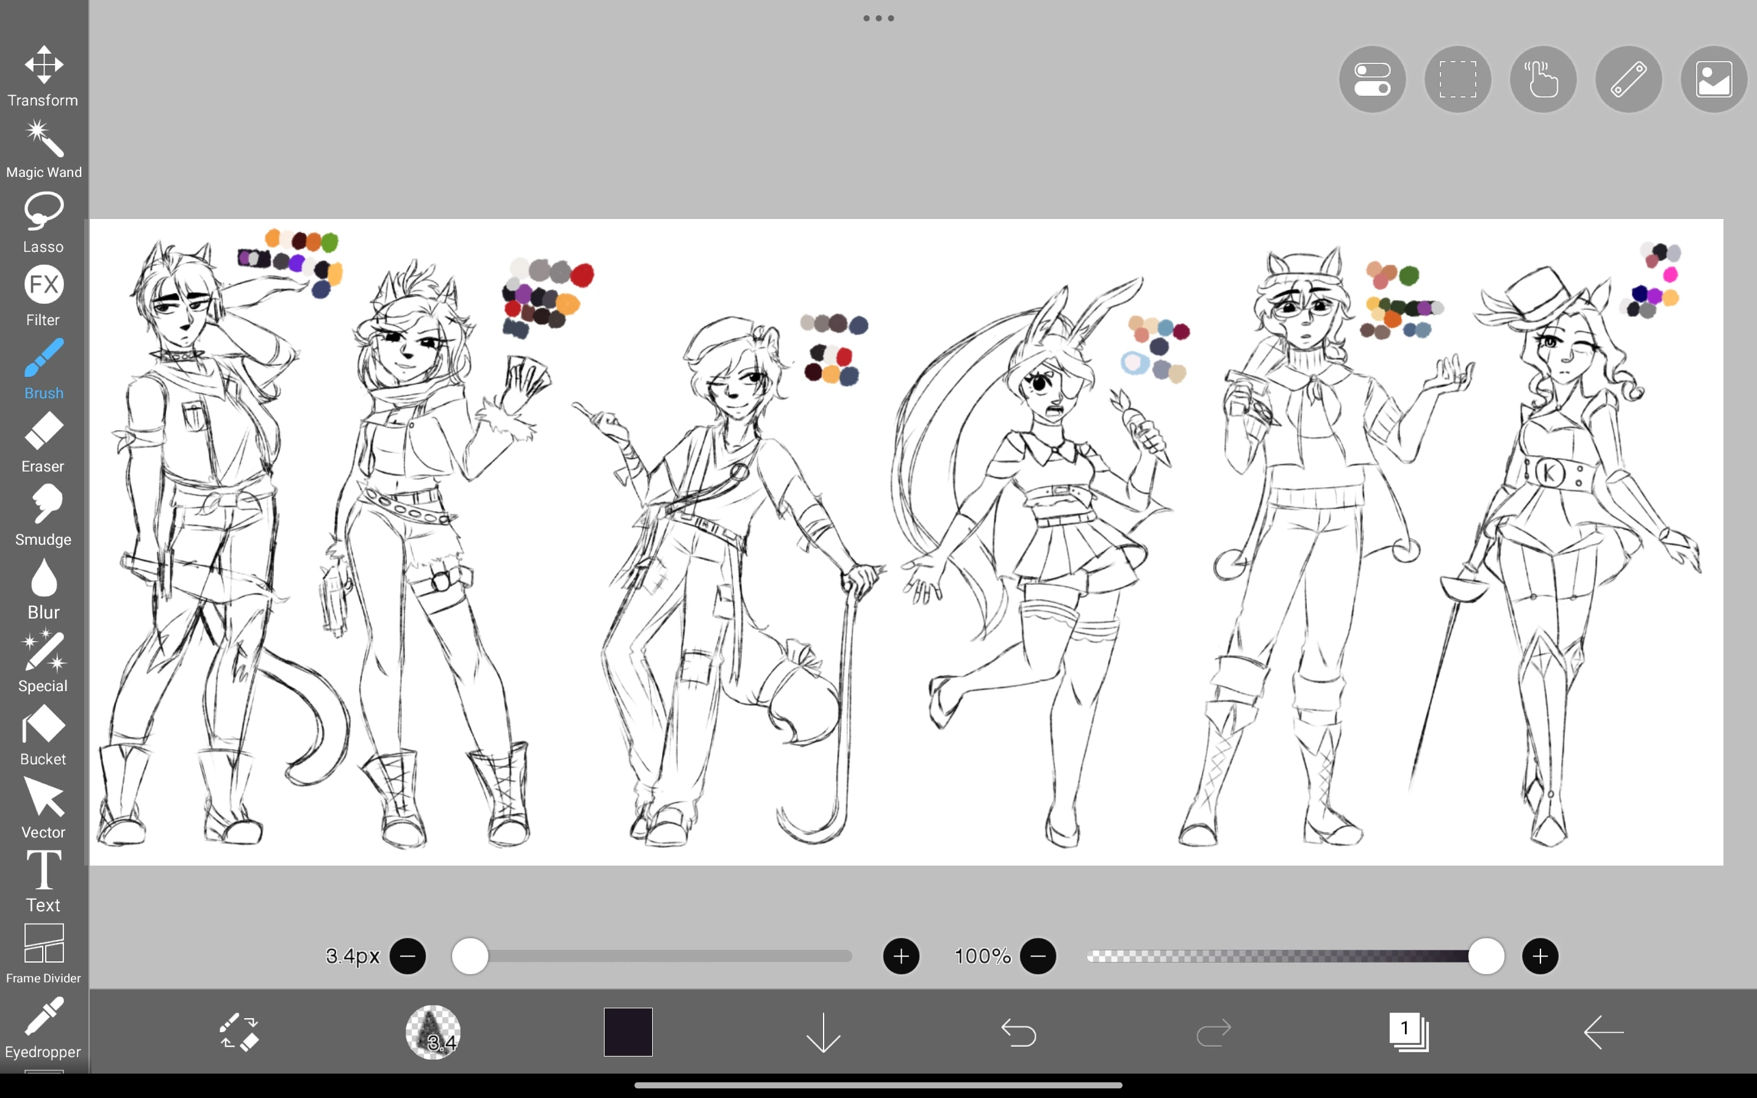Image resolution: width=1757 pixels, height=1098 pixels.
Task: Undo the last stroke
Action: coord(1019,1033)
